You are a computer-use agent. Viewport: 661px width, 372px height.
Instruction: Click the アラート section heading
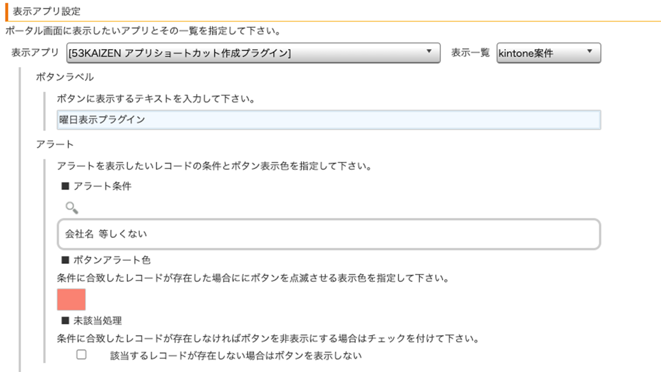coord(55,144)
